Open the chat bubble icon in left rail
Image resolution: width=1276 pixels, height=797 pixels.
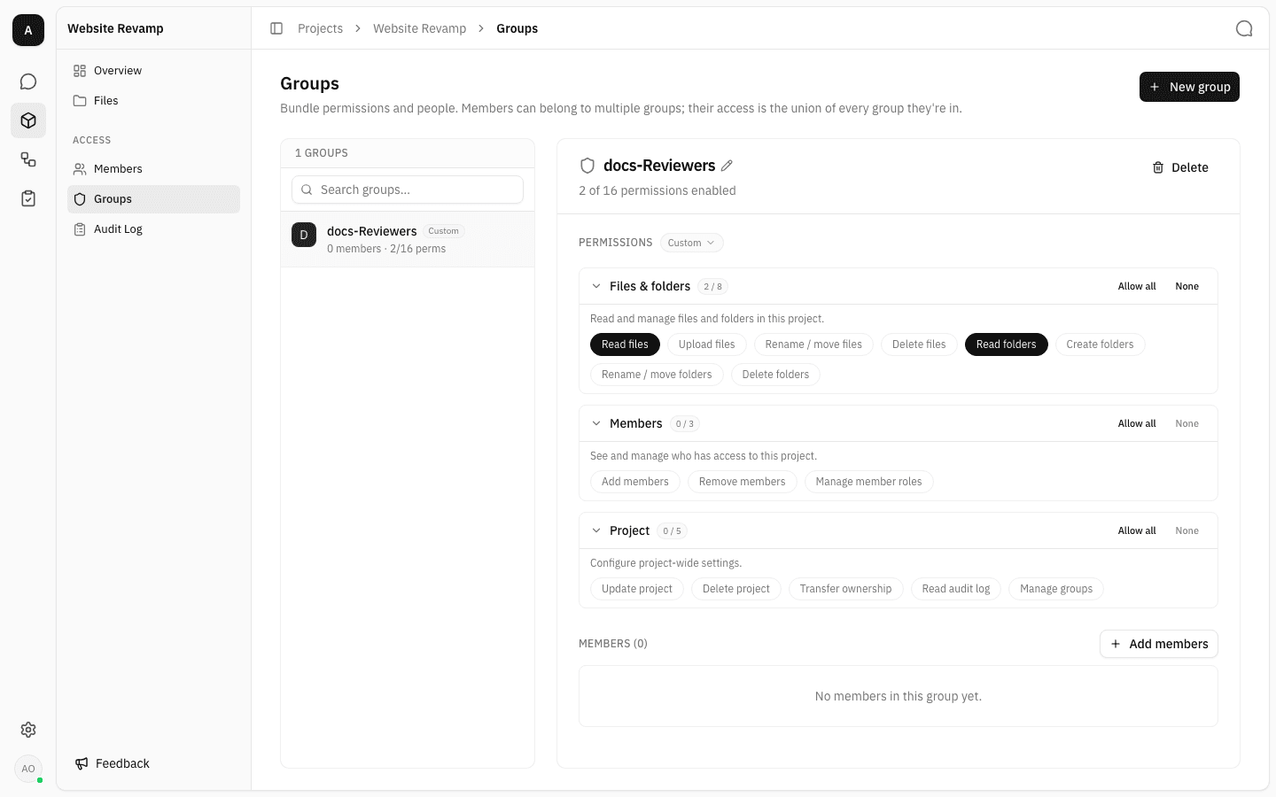tap(28, 81)
